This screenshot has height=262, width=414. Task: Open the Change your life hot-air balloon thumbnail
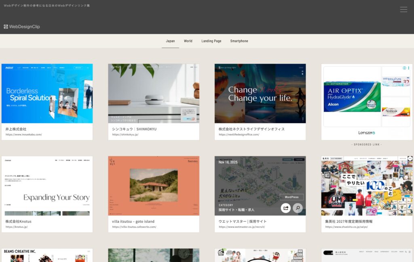[260, 93]
